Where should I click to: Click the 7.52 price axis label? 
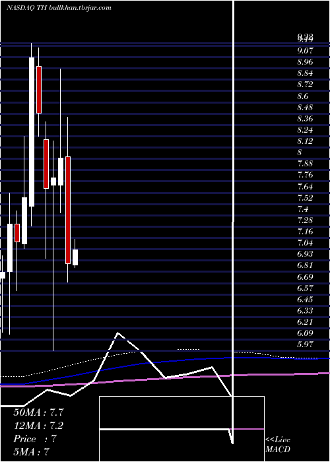coord(305,198)
